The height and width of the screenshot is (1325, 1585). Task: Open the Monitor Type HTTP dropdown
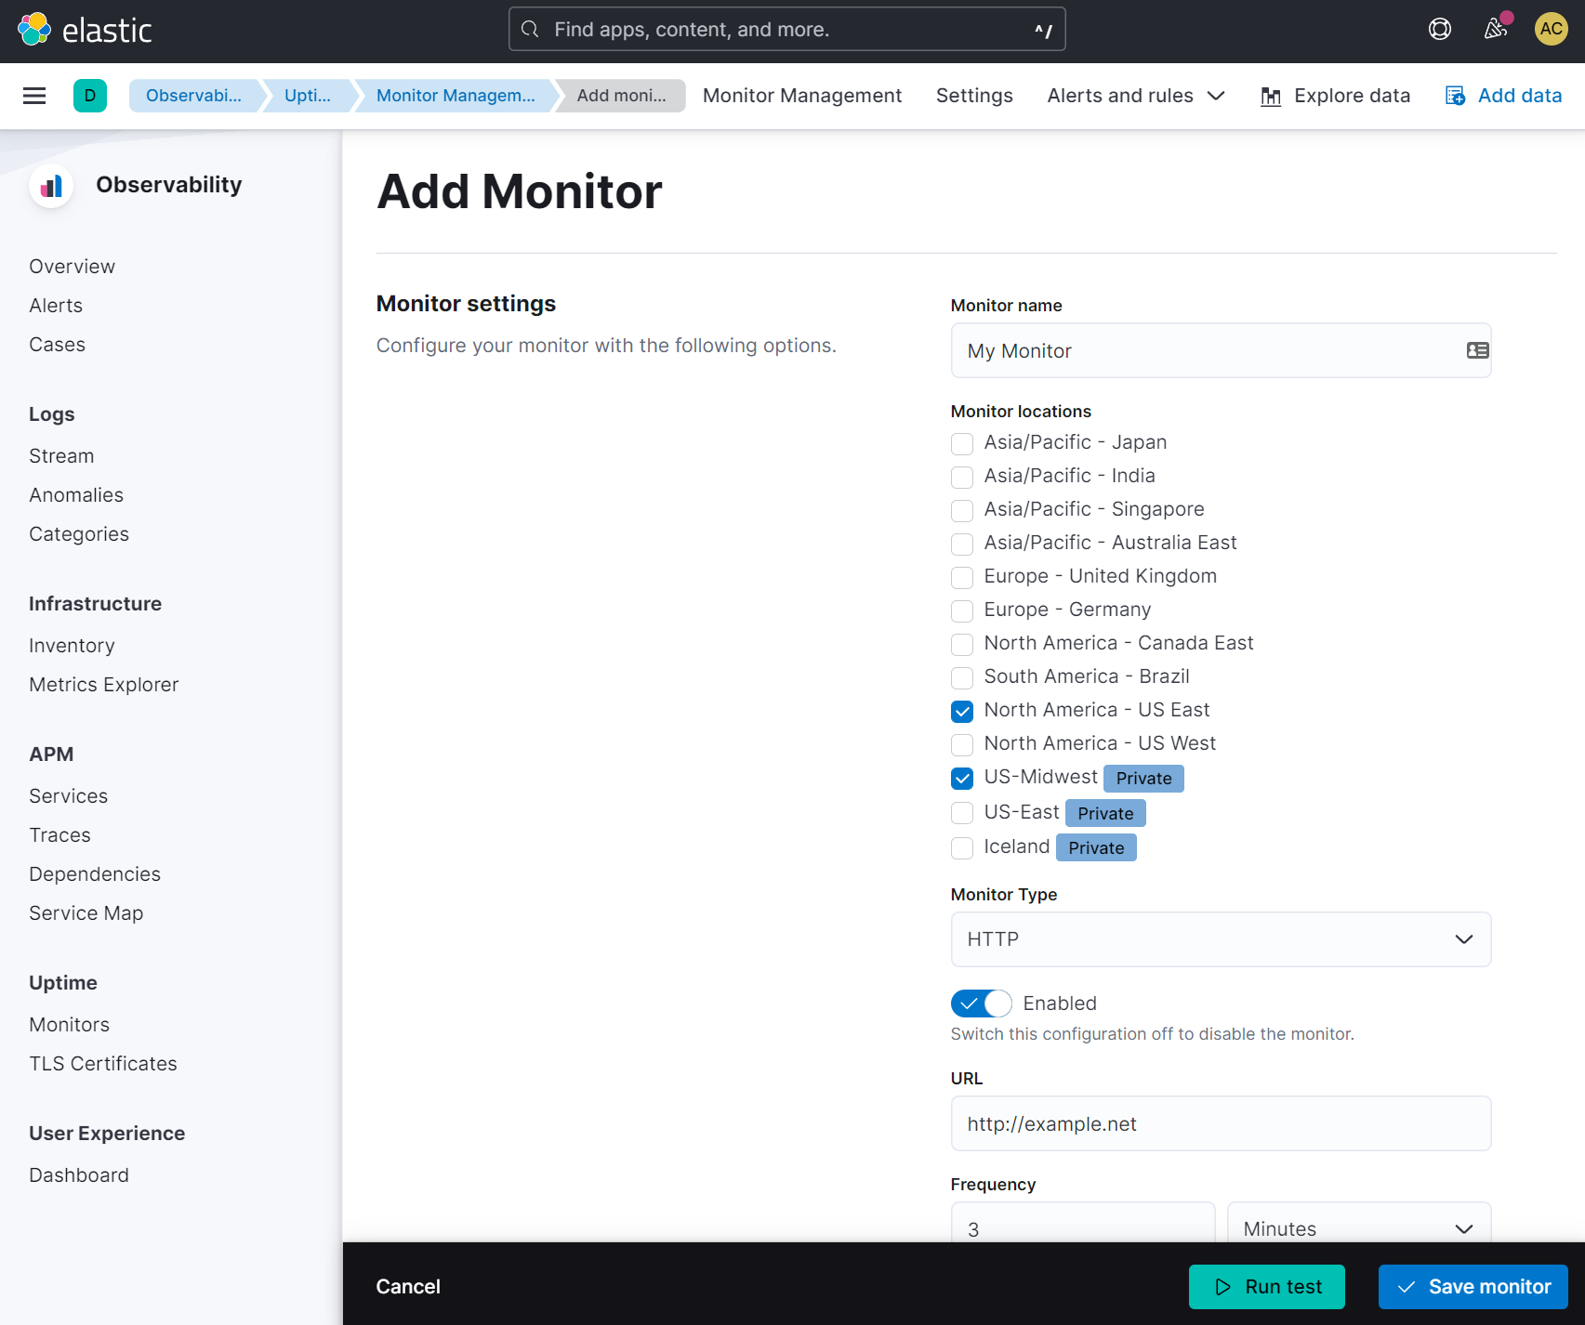[x=1220, y=939]
